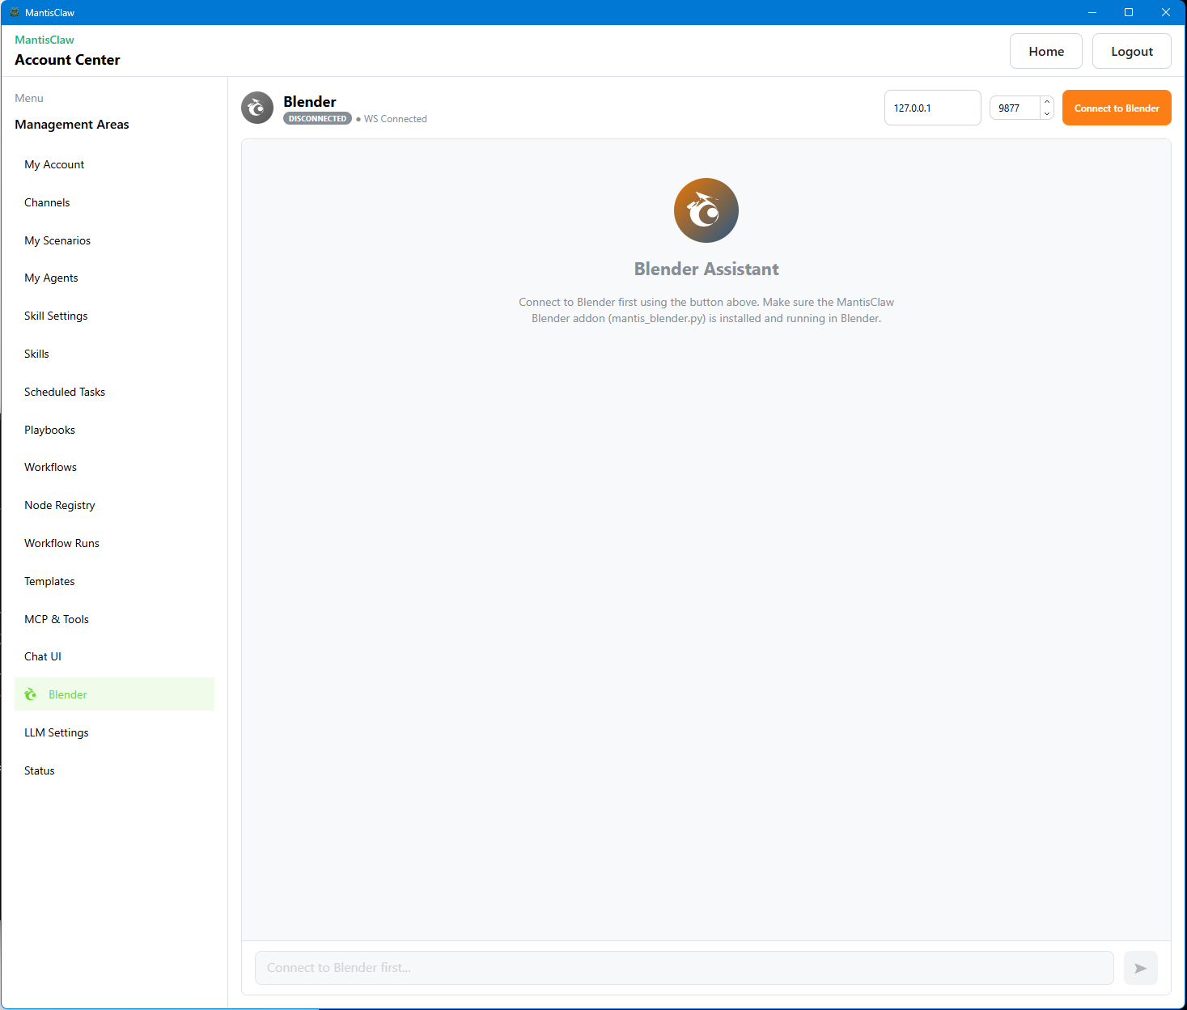
Task: Increase the port number with up arrow
Action: pyautogui.click(x=1046, y=102)
